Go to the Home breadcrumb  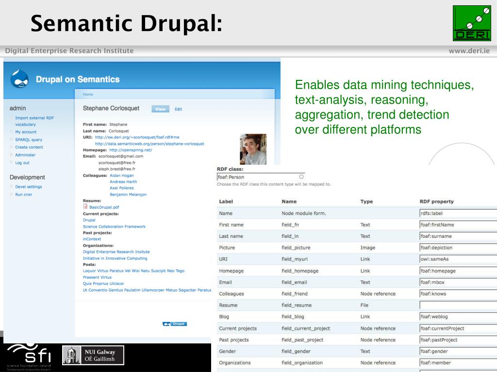point(88,94)
